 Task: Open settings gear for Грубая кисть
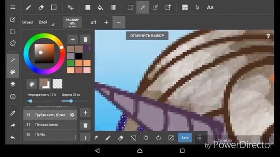point(72,115)
